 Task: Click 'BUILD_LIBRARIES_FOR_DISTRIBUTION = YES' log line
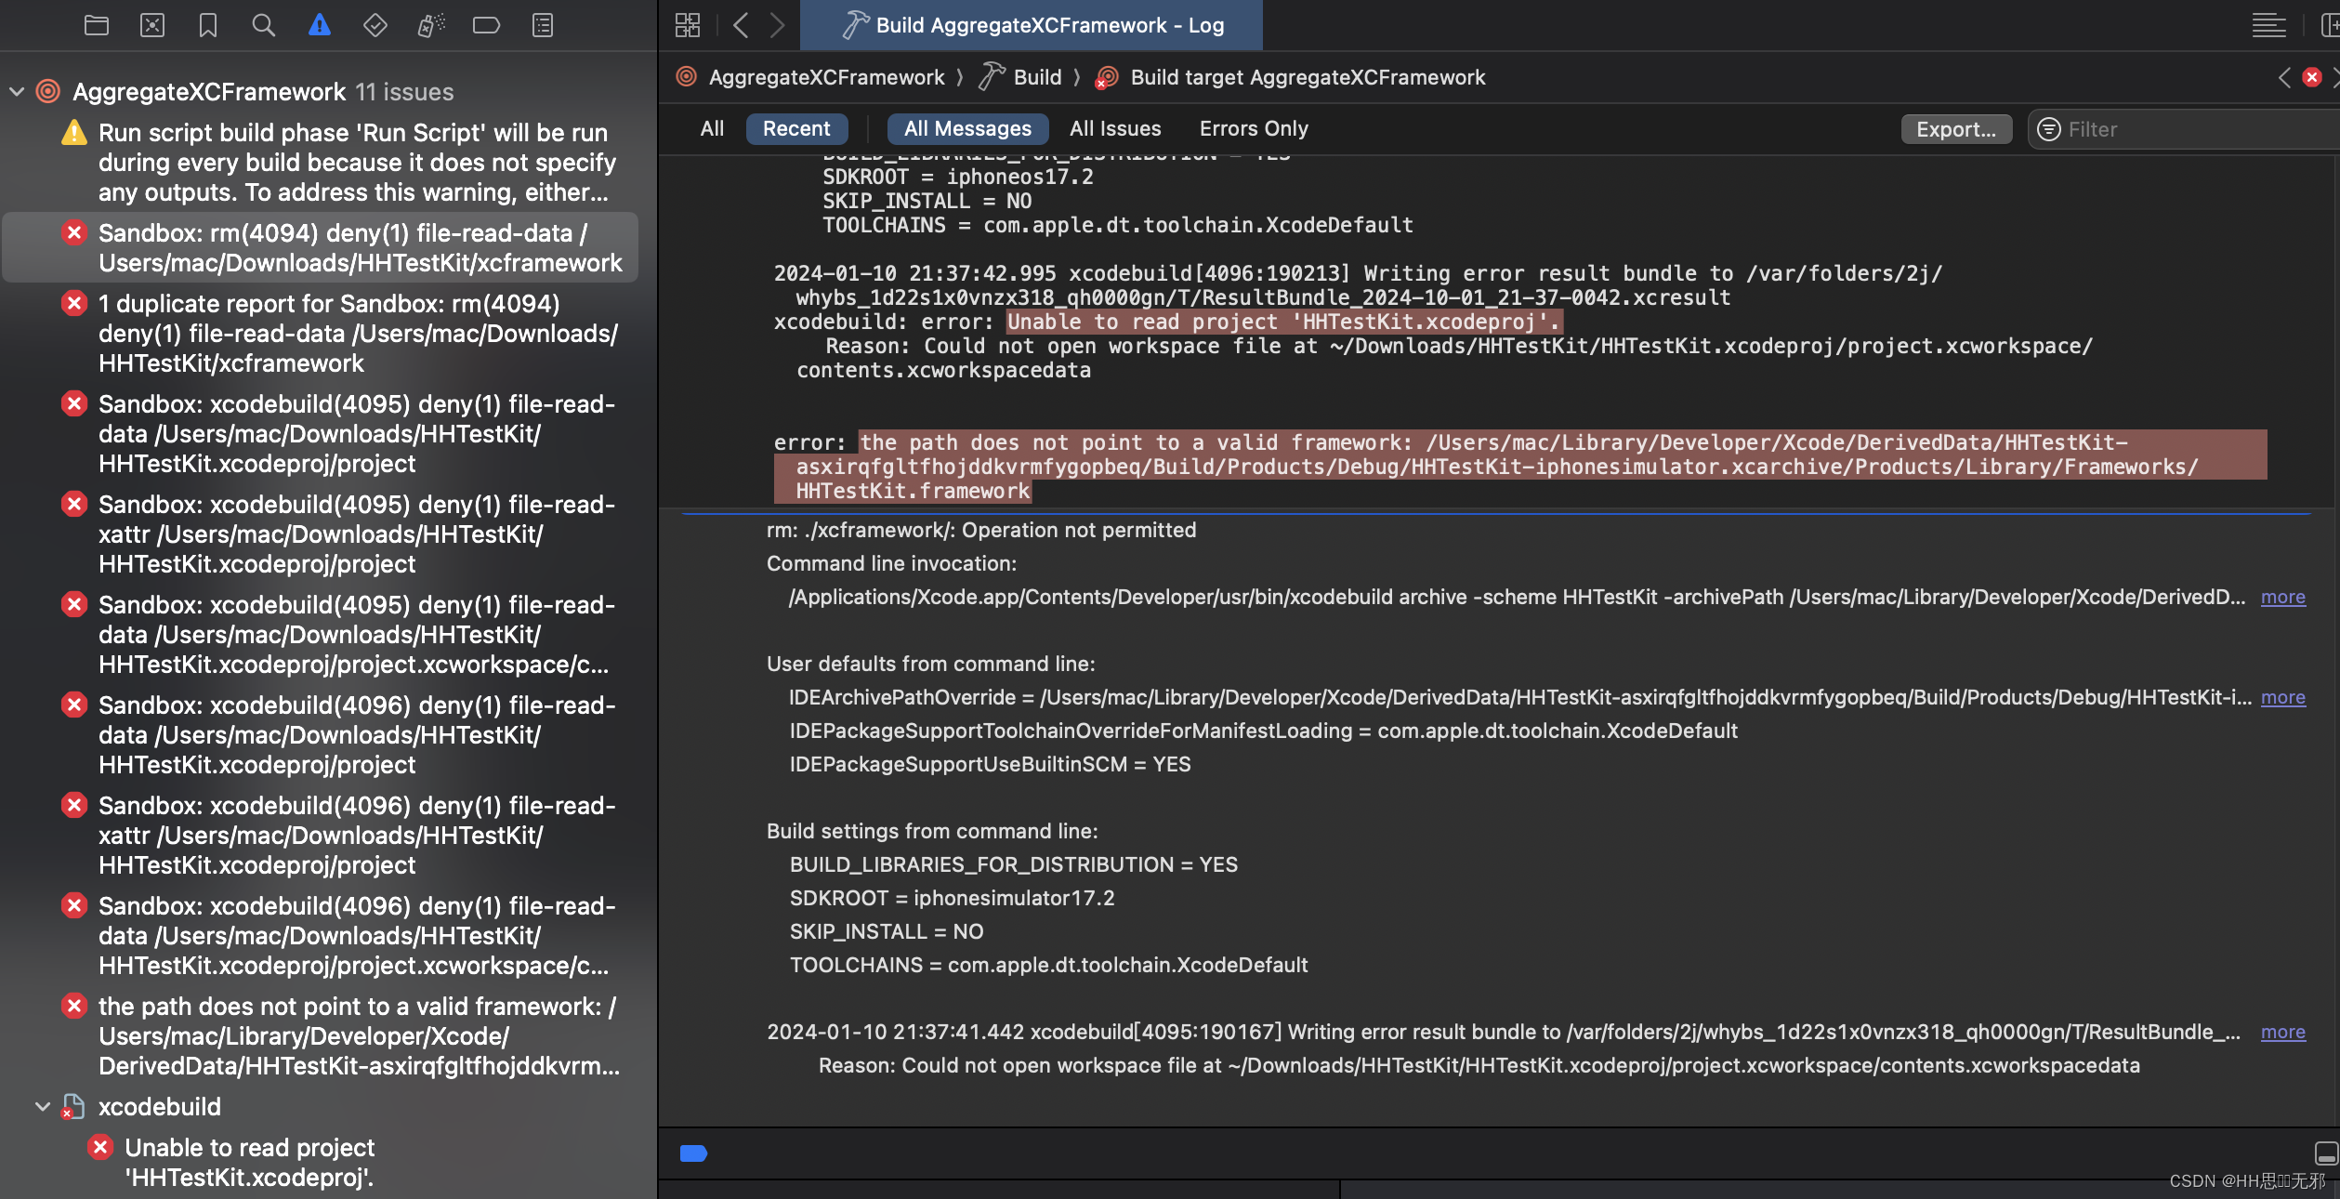click(x=1013, y=864)
